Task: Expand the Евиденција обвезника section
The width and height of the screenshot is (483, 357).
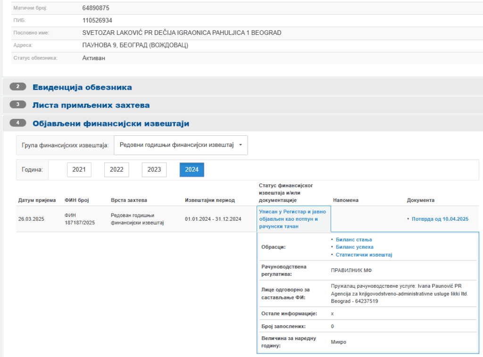Action: point(82,87)
